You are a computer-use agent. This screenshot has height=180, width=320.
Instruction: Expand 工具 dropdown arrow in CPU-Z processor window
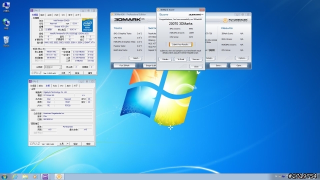click(69, 73)
